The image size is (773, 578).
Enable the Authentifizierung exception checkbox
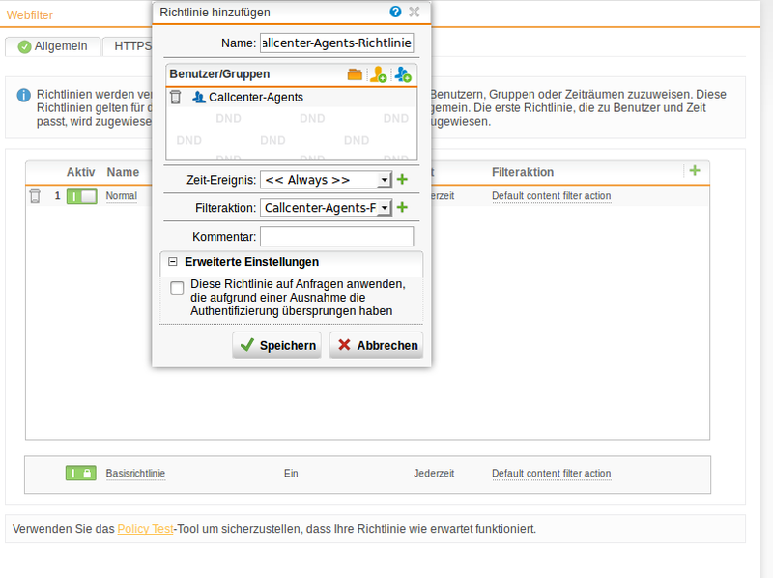point(177,287)
